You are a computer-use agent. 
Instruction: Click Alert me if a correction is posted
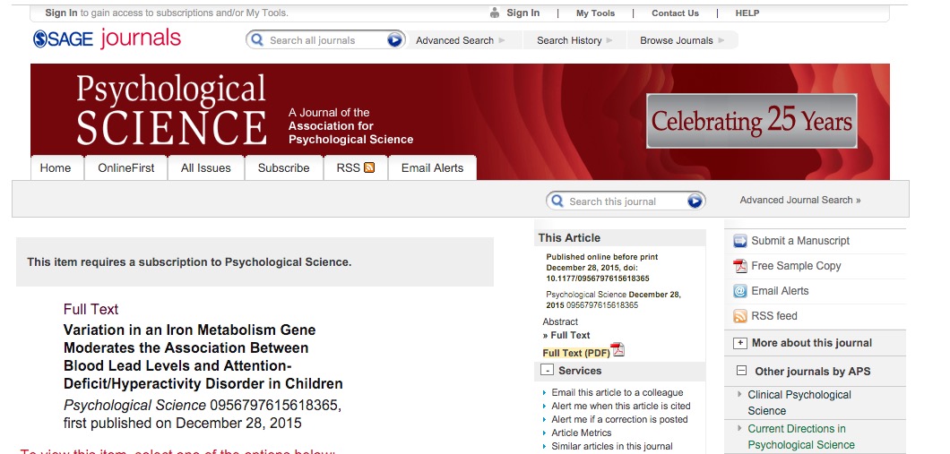(x=620, y=419)
